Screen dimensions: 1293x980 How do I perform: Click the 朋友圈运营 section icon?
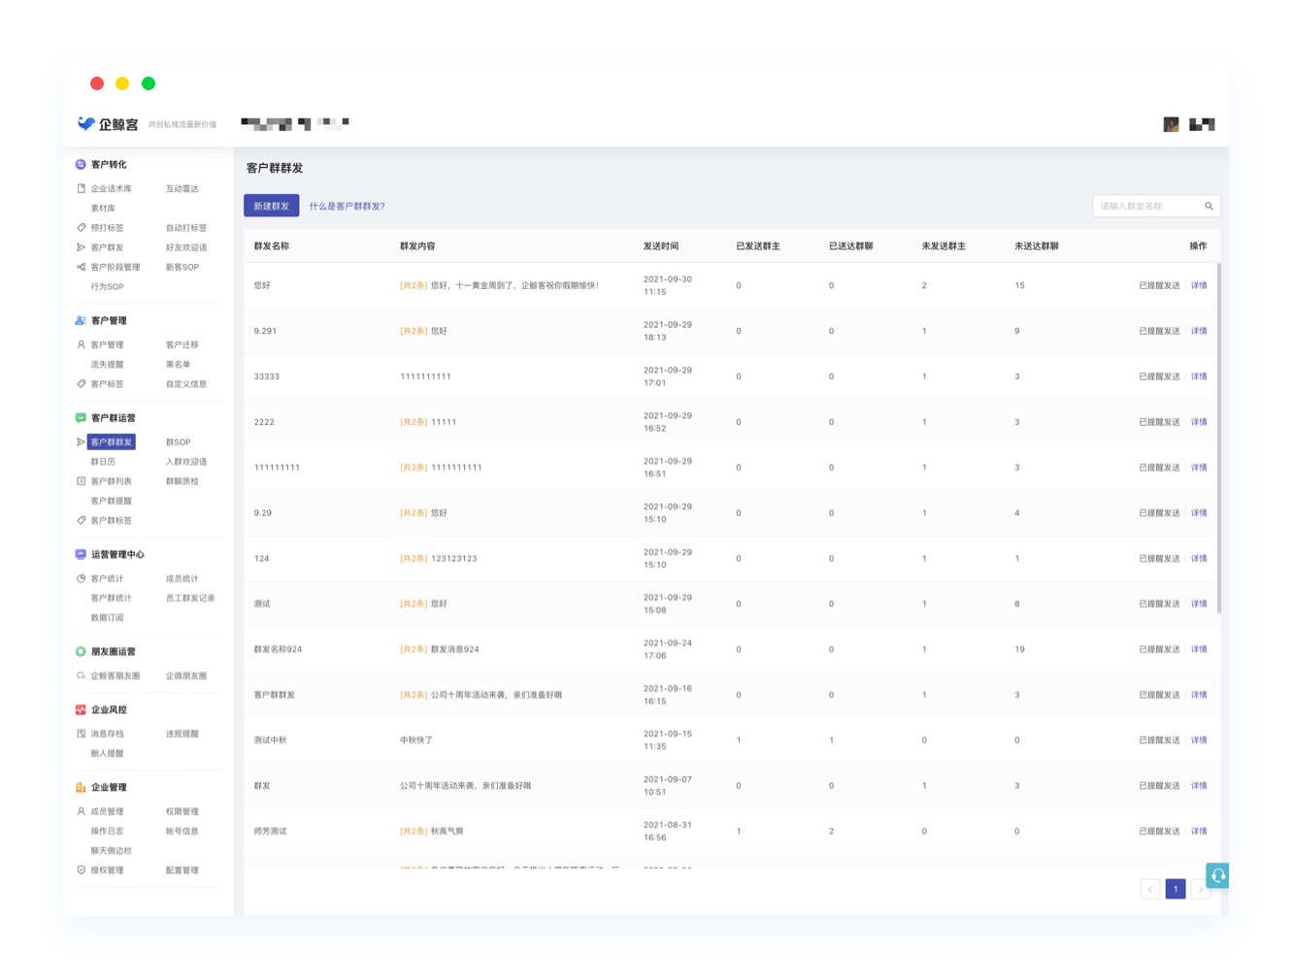click(81, 651)
